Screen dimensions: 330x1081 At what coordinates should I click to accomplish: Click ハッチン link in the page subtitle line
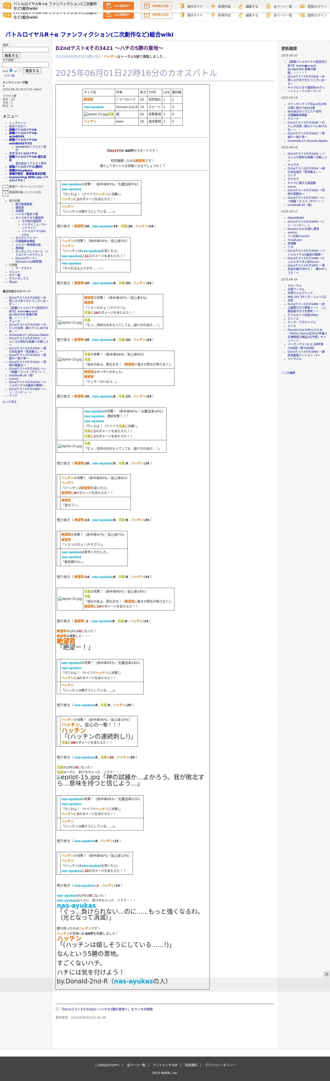coord(110,57)
